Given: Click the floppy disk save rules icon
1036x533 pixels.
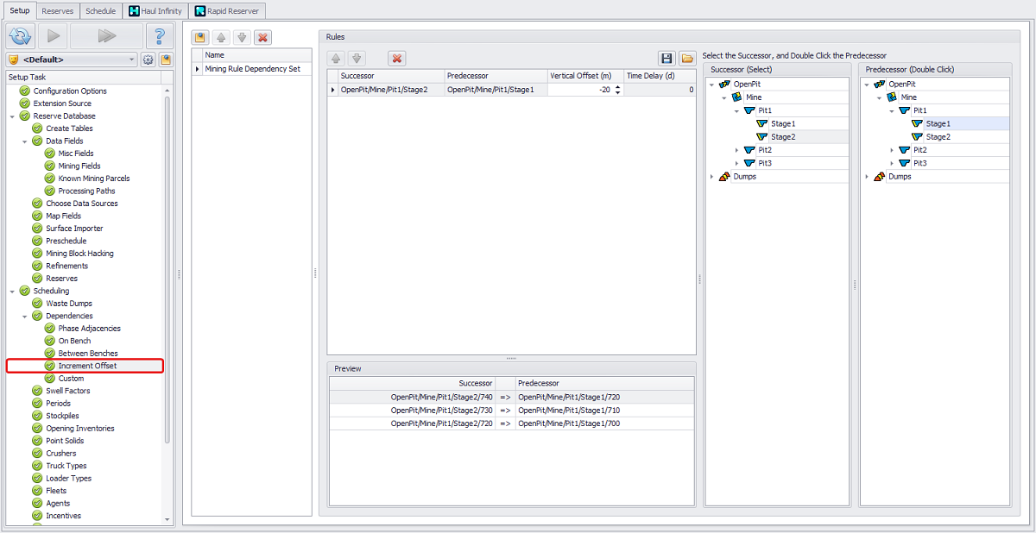Looking at the screenshot, I should (x=666, y=59).
